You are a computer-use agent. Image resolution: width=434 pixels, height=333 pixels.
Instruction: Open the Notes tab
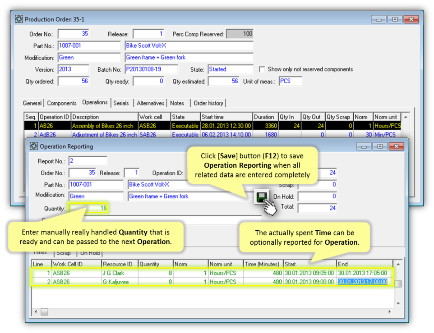[x=177, y=103]
